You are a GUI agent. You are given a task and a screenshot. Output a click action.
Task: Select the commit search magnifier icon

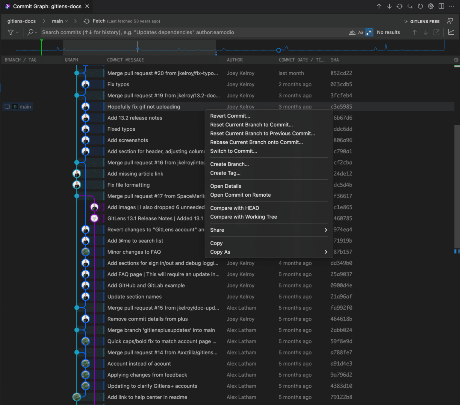coord(30,32)
